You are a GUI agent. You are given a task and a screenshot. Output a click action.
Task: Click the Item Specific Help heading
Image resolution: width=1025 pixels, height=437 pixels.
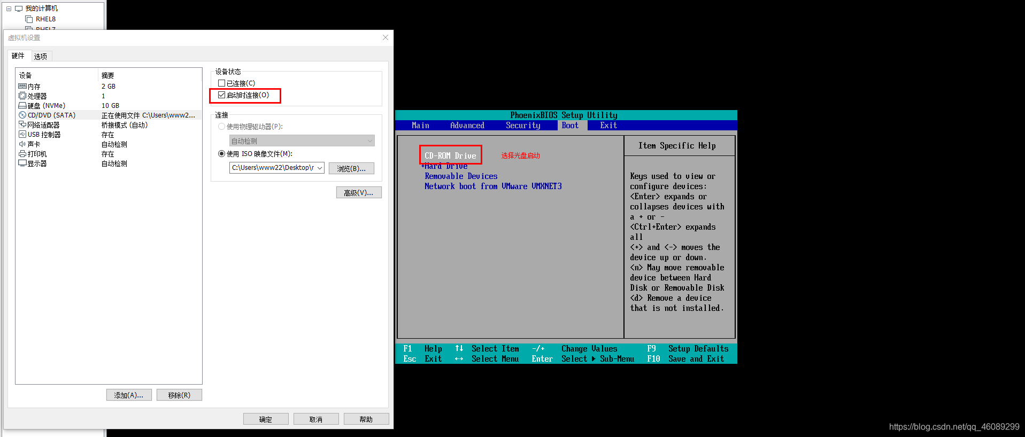pyautogui.click(x=677, y=146)
